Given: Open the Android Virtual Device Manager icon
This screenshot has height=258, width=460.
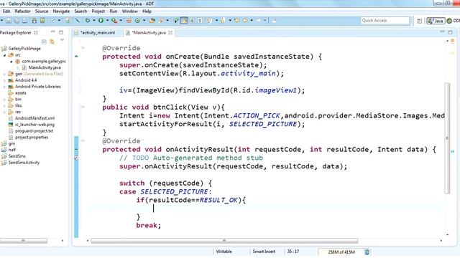Looking at the screenshot, I should (42, 21).
